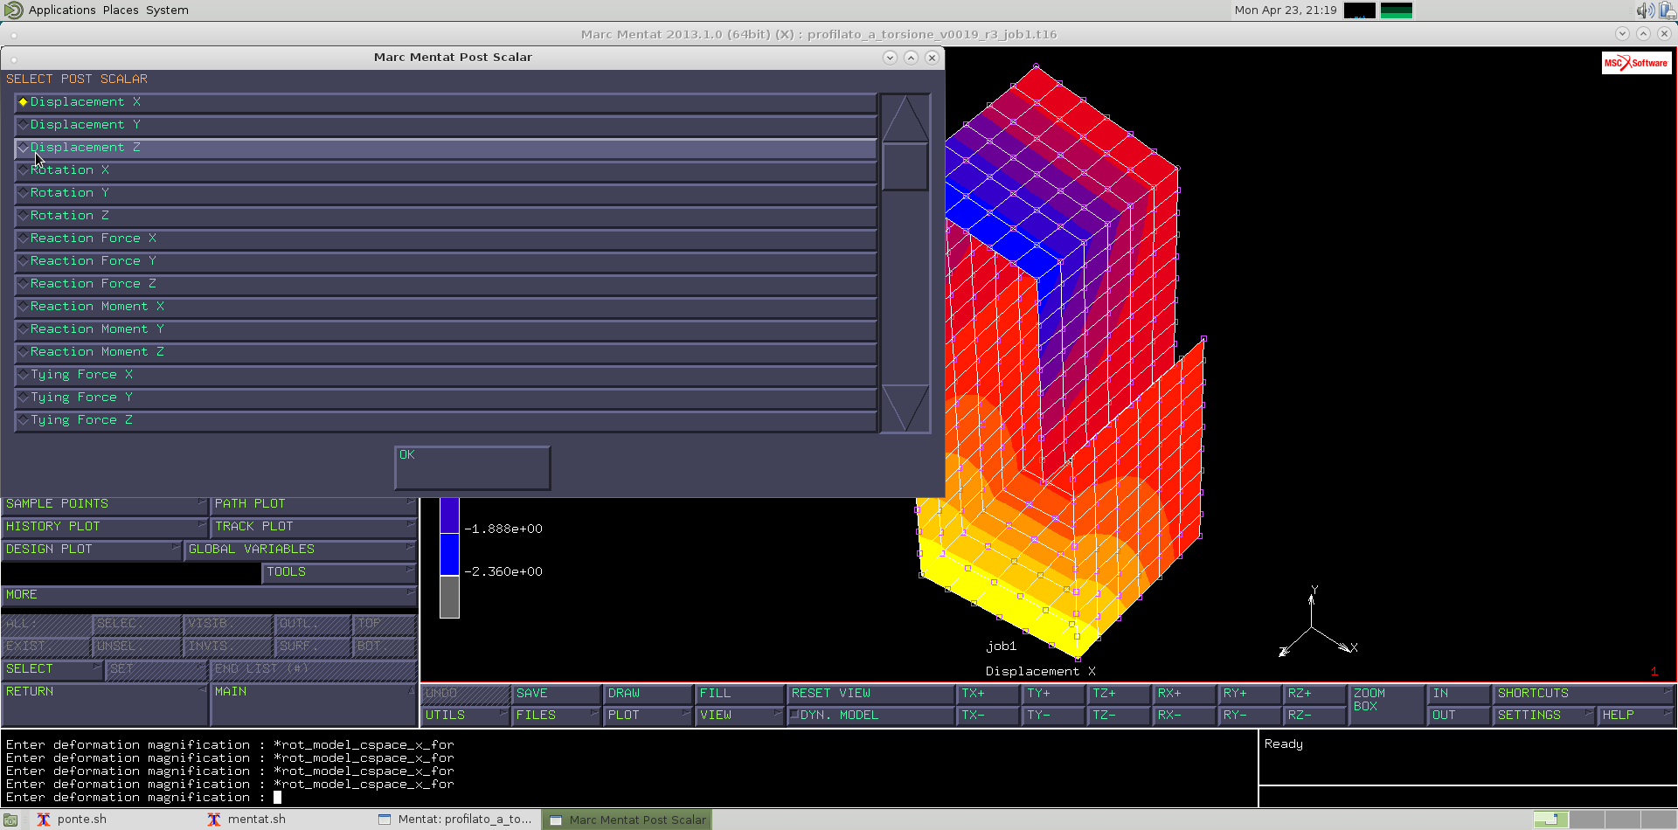
Task: Activate ZOOM BOX tool
Action: click(x=1387, y=705)
